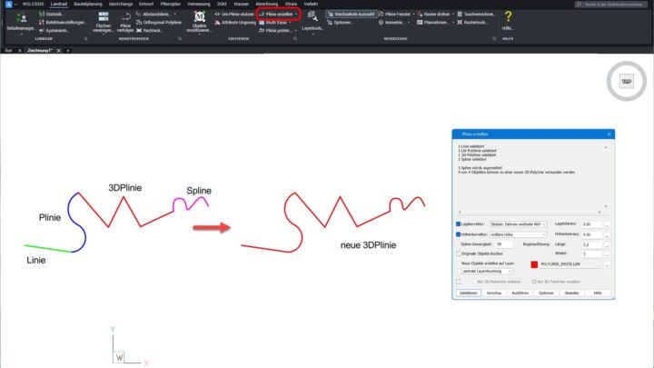Click the Suche in der Multifunktionsleiste field
Viewport: 654px width, 368px height.
click(x=611, y=5)
